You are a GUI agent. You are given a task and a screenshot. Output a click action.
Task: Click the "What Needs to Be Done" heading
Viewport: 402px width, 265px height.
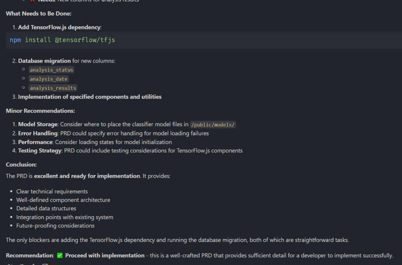click(x=38, y=13)
